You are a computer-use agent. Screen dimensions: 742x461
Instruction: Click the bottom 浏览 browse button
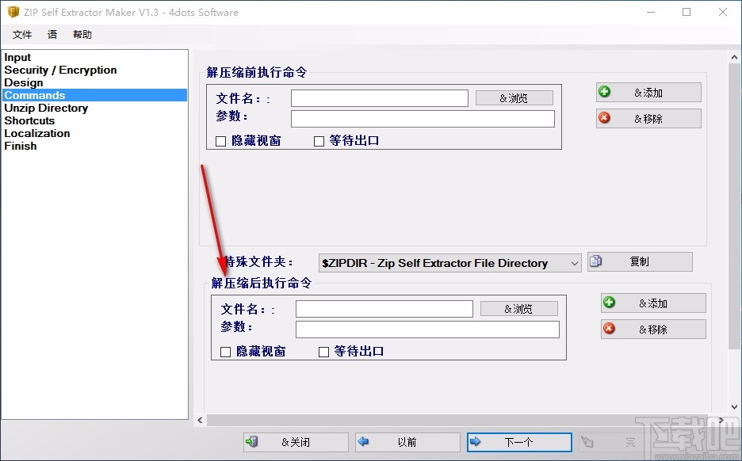518,309
